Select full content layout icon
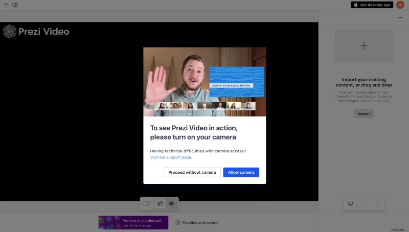Screen dimensions: 409x232 point(172,203)
